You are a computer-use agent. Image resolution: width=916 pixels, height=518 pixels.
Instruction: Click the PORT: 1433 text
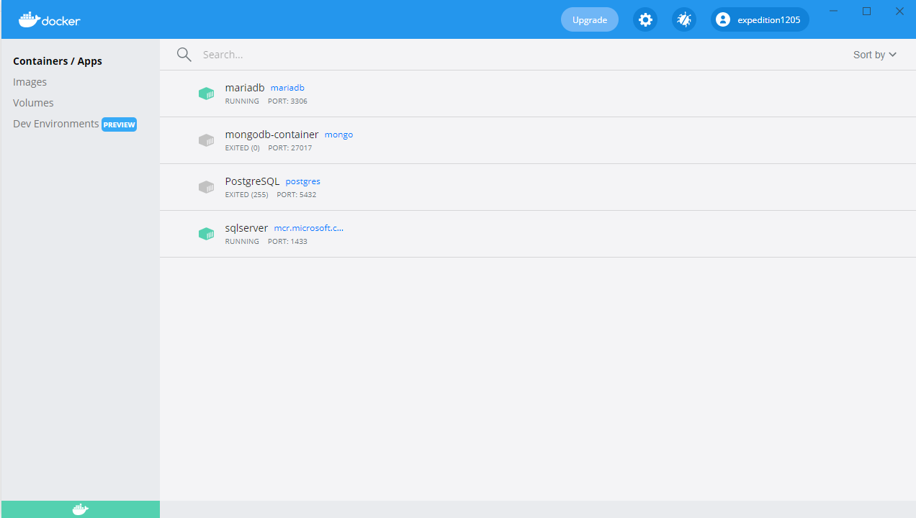tap(287, 242)
